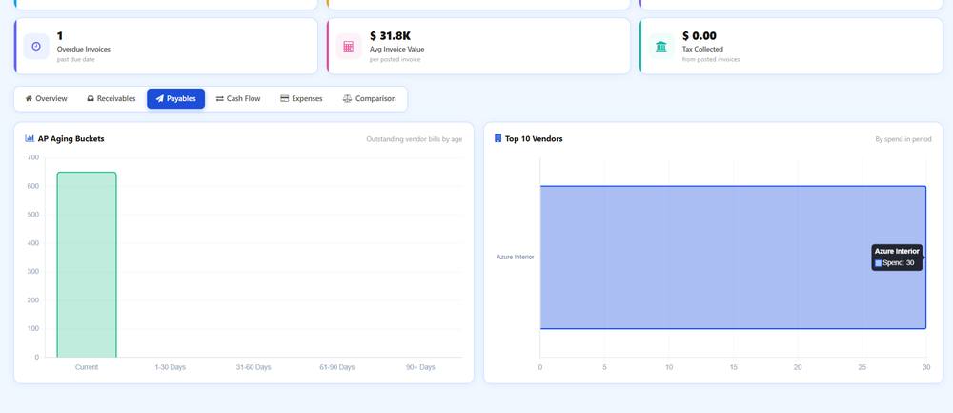Viewport: 953px width, 413px height.
Task: Click the clock icon on Overdue Invoices card
Action: [36, 46]
